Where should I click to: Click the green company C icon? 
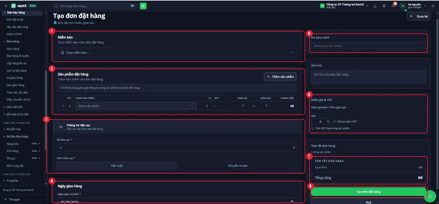322,6
